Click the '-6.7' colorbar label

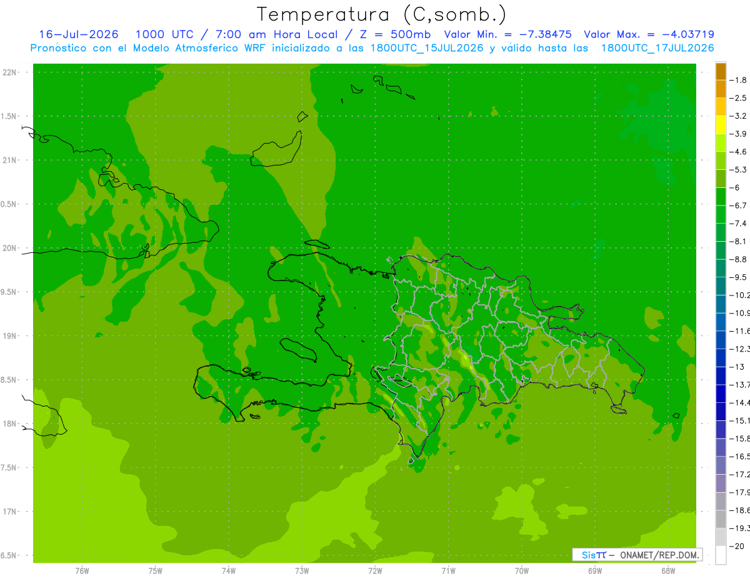point(737,205)
